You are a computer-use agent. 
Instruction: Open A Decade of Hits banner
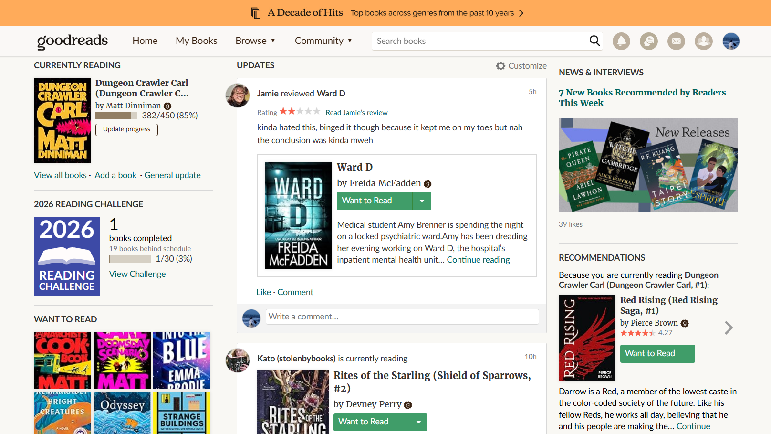click(x=387, y=13)
